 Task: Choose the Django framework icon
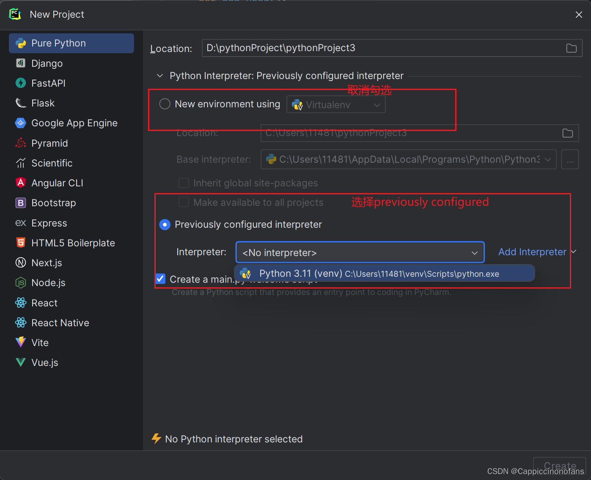tap(47, 63)
